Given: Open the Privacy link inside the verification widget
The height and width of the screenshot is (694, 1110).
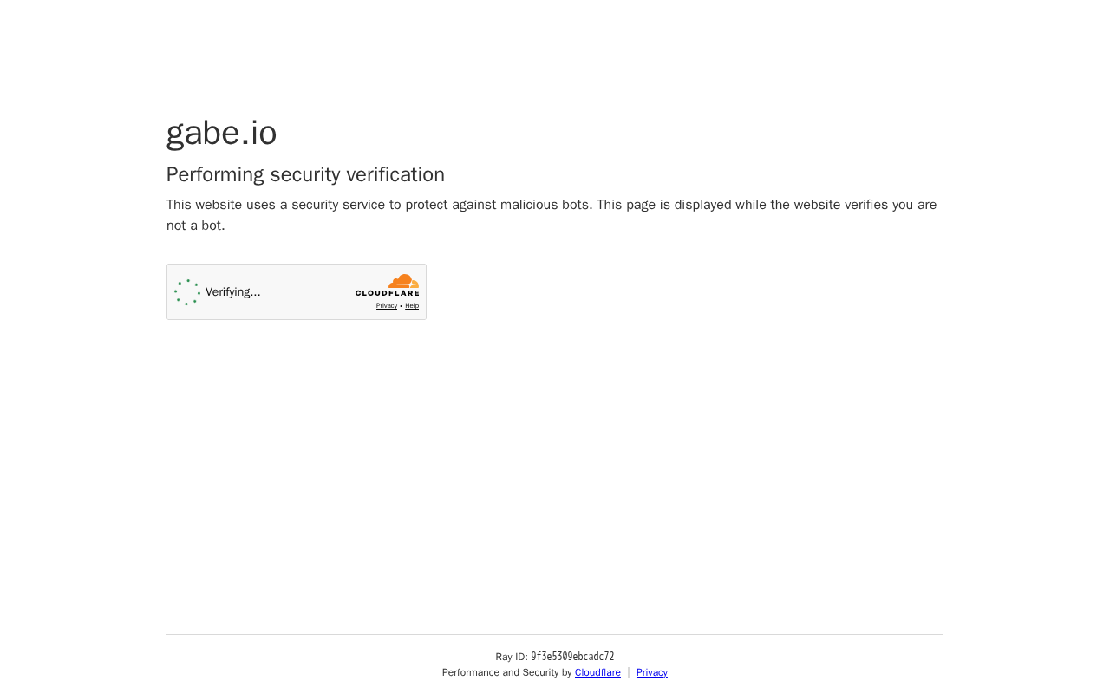Looking at the screenshot, I should pyautogui.click(x=387, y=306).
